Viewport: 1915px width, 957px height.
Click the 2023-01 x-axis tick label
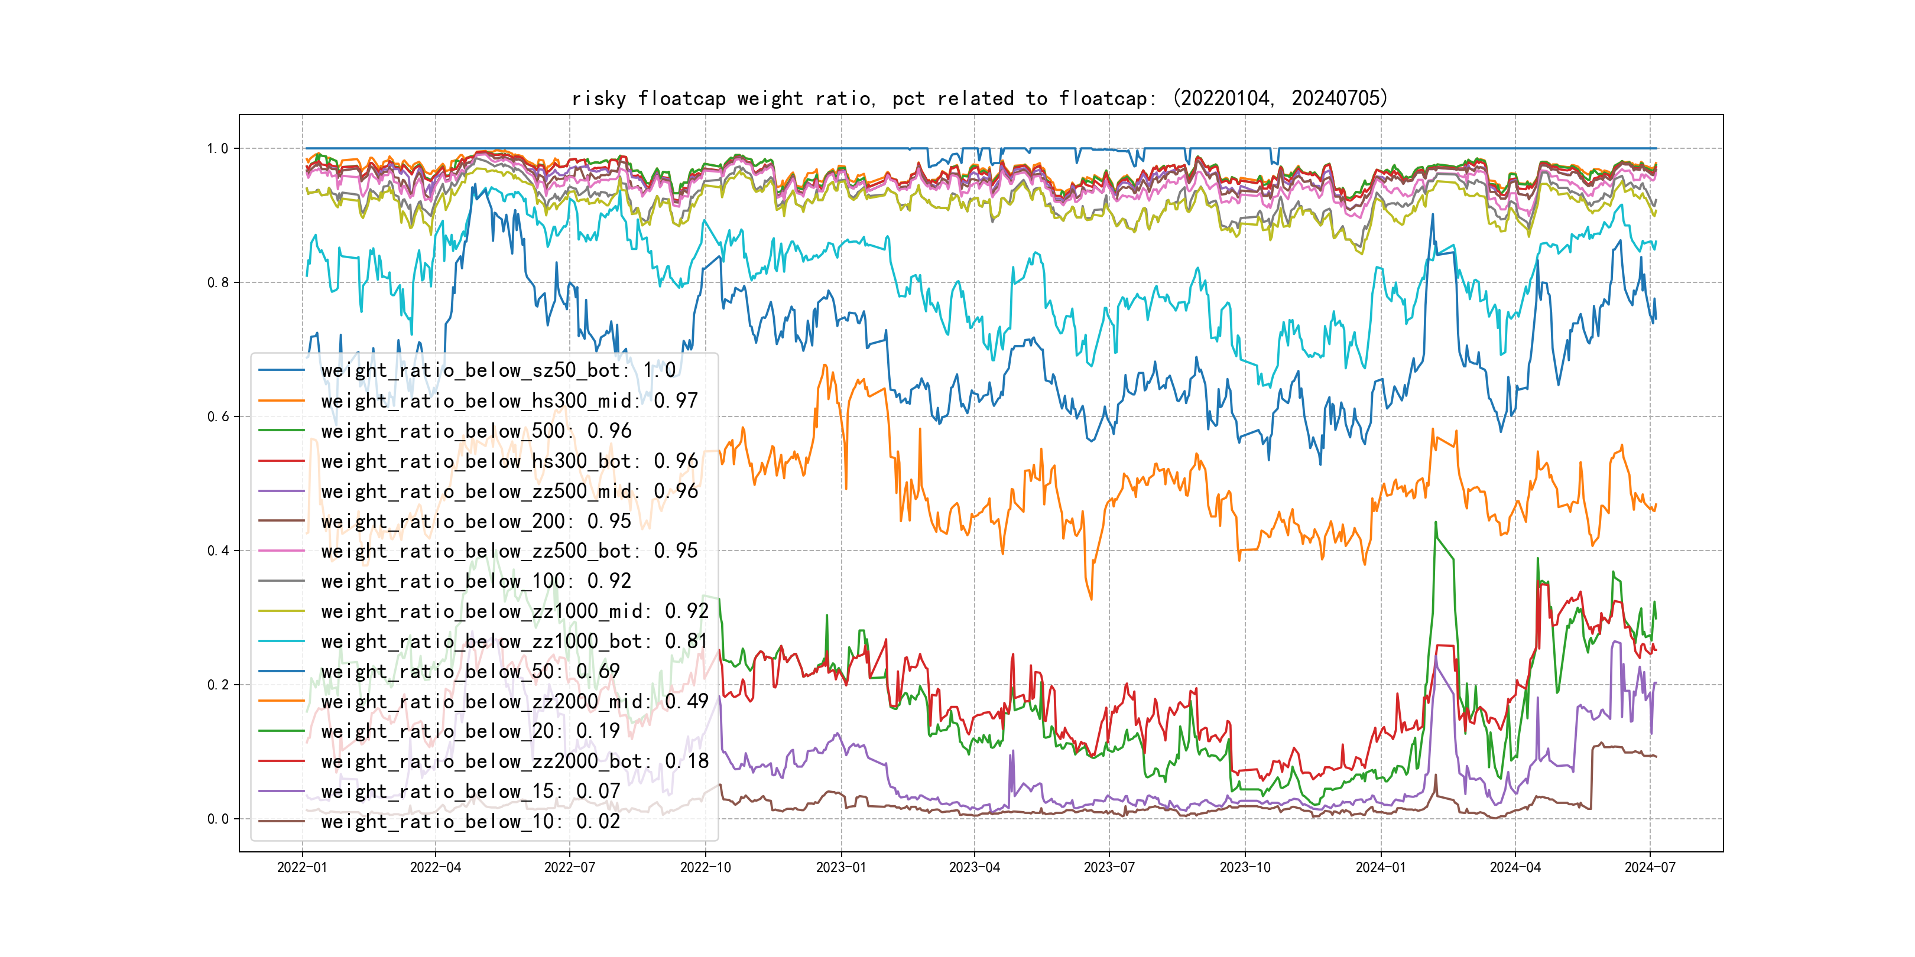coord(841,867)
